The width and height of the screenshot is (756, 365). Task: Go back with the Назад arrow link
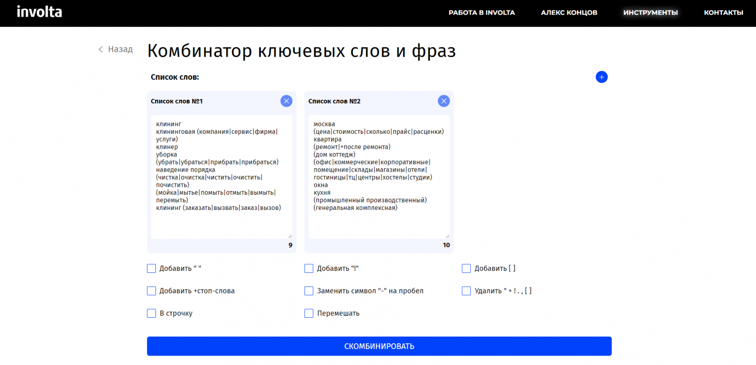tap(115, 49)
